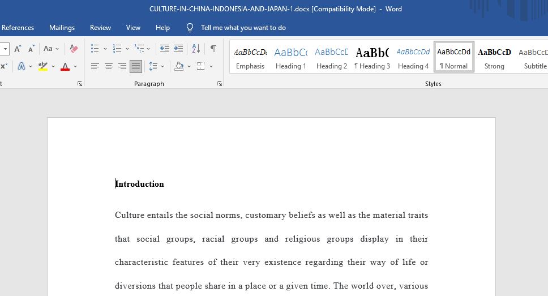Increase the font size with Grow Font

click(x=18, y=49)
